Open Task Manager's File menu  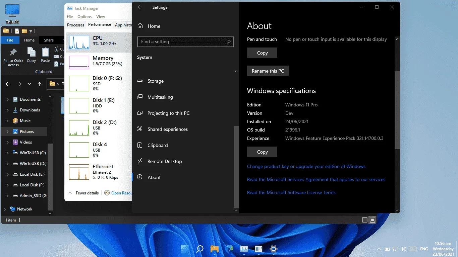[x=70, y=17]
